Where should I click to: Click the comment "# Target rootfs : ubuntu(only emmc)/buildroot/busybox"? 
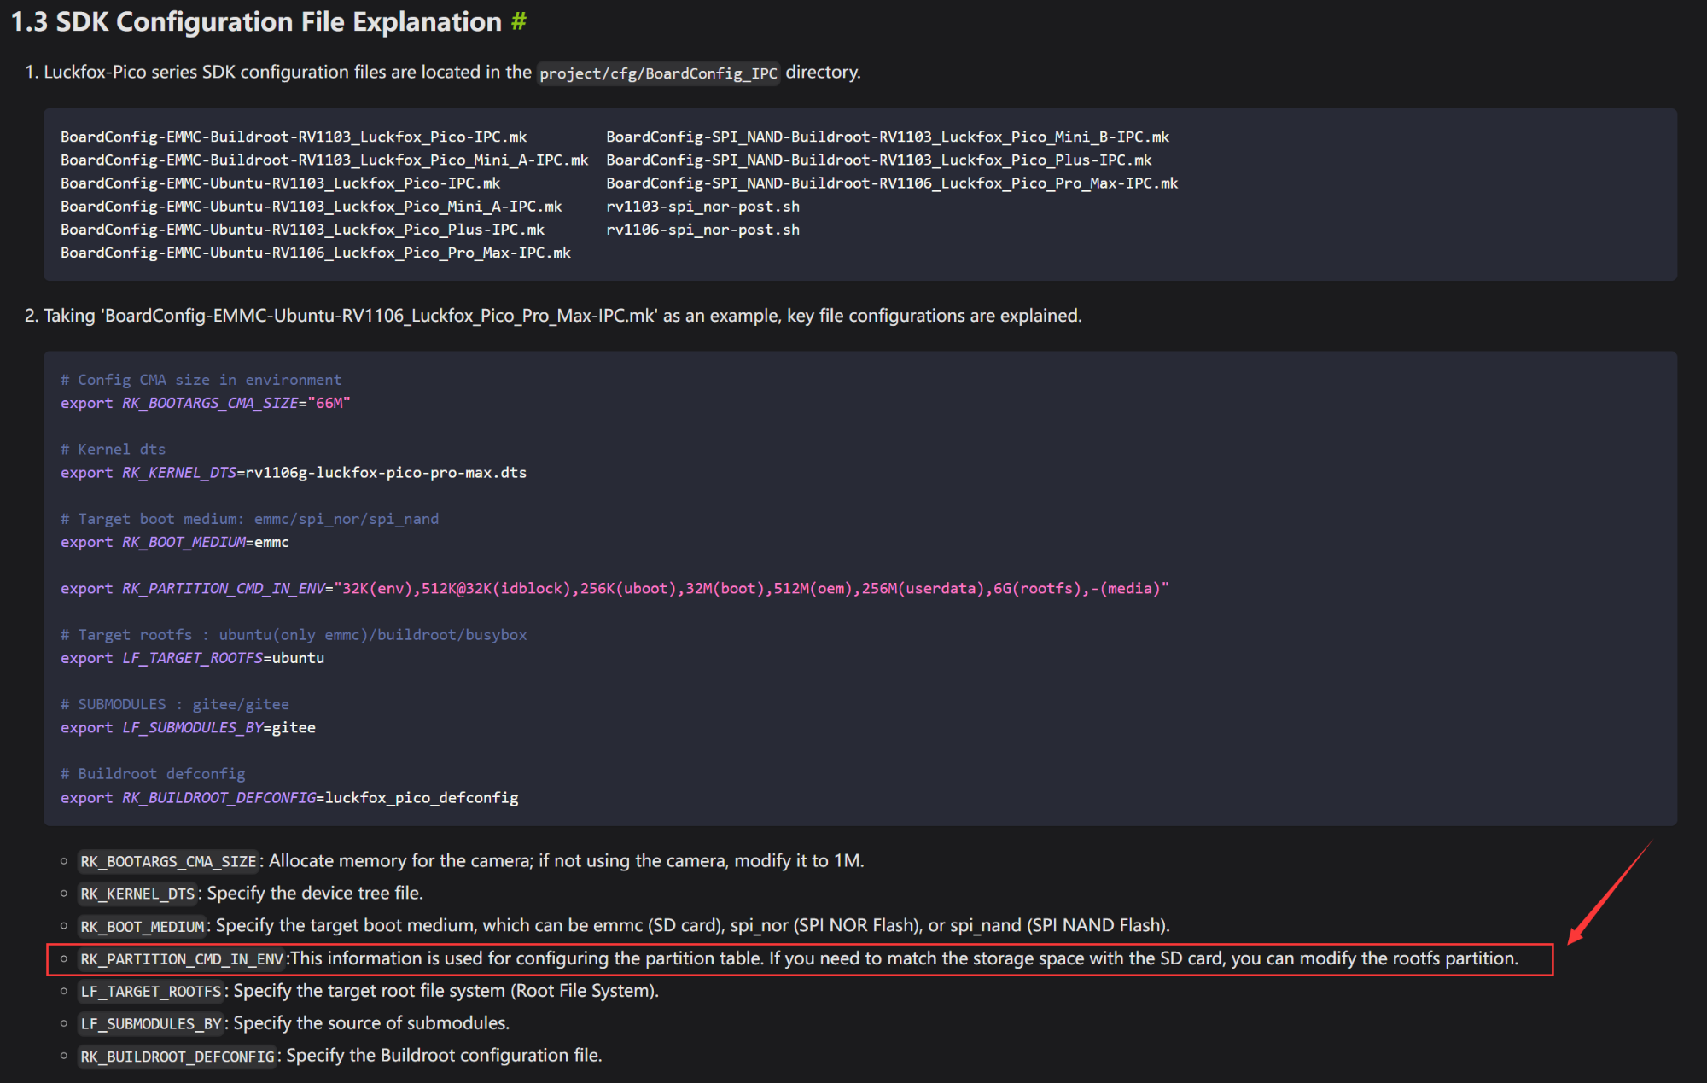click(294, 635)
